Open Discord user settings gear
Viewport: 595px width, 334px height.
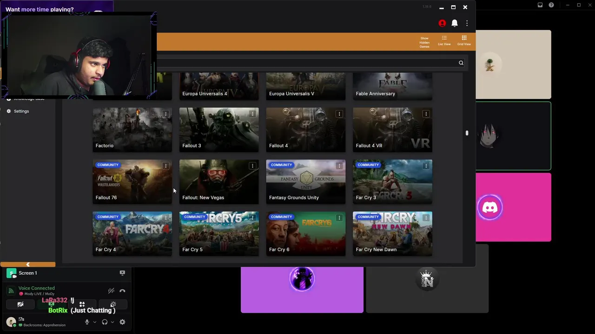click(122, 322)
